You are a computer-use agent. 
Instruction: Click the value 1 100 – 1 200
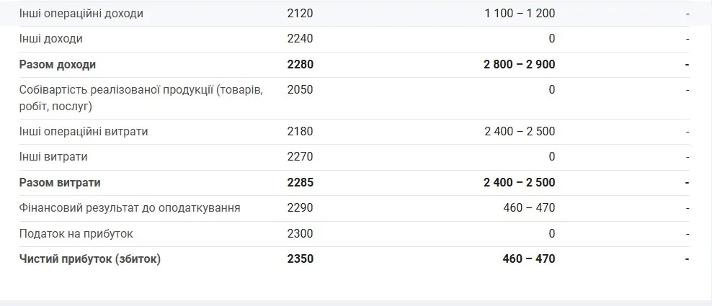click(x=520, y=14)
